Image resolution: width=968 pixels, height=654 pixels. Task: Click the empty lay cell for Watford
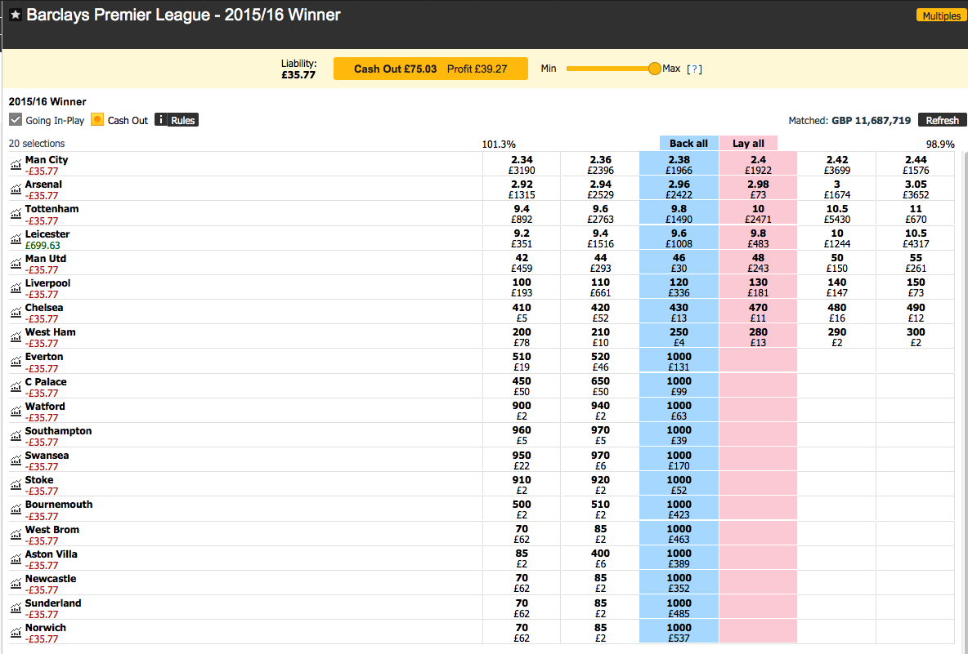[758, 412]
